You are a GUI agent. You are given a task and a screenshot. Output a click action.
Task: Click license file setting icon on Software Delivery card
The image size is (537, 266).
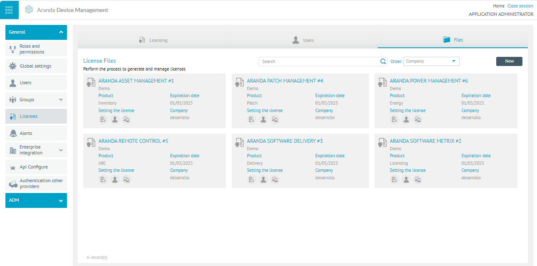coord(251,180)
